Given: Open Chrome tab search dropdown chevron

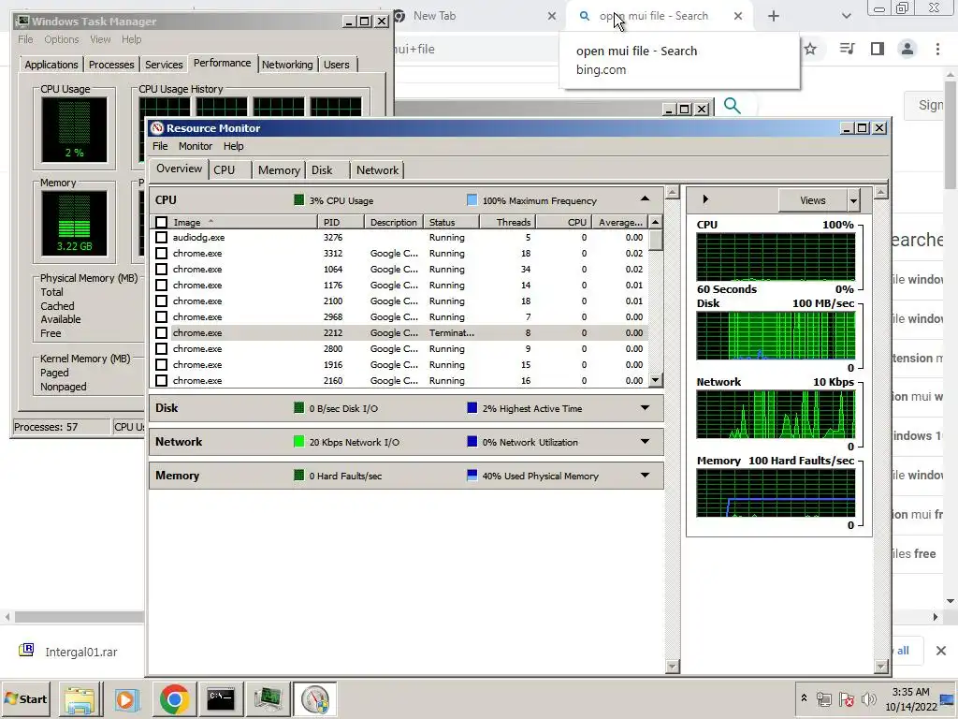Looking at the screenshot, I should point(846,16).
